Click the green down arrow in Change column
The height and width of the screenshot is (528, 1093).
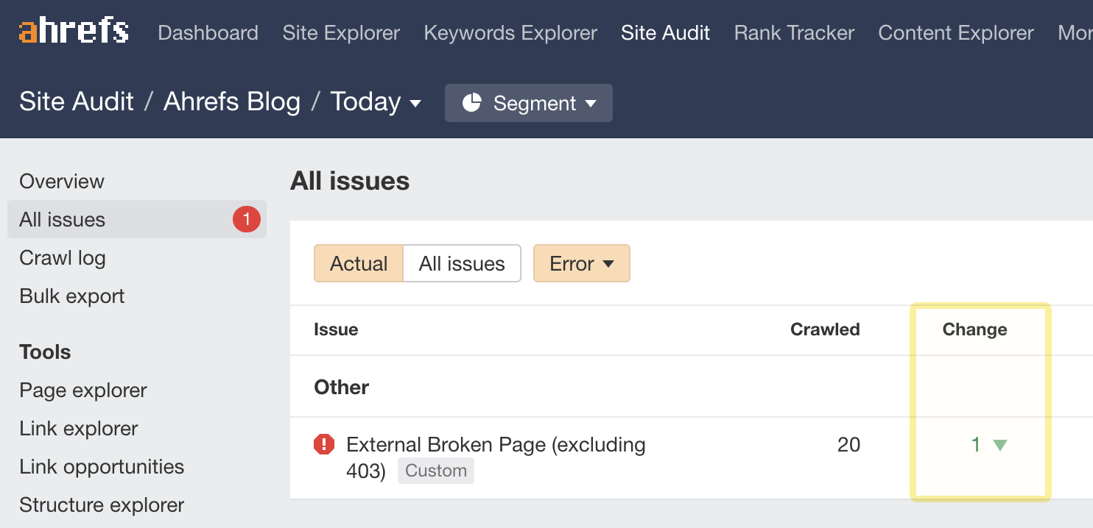999,445
